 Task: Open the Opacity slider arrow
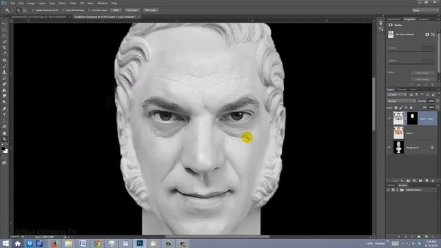(438, 101)
